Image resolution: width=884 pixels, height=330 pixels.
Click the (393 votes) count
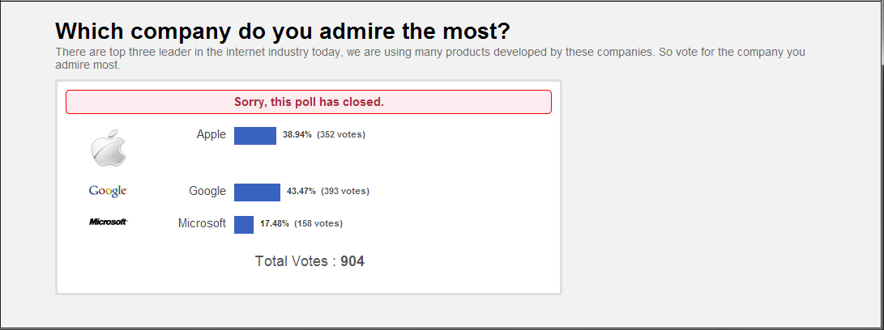tap(345, 192)
